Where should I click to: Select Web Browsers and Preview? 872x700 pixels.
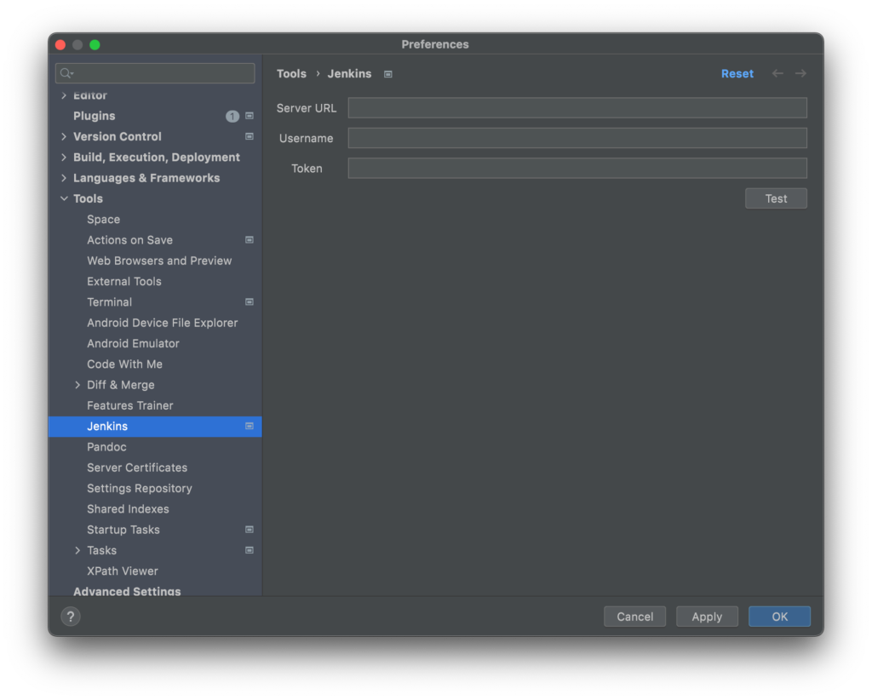pos(159,261)
